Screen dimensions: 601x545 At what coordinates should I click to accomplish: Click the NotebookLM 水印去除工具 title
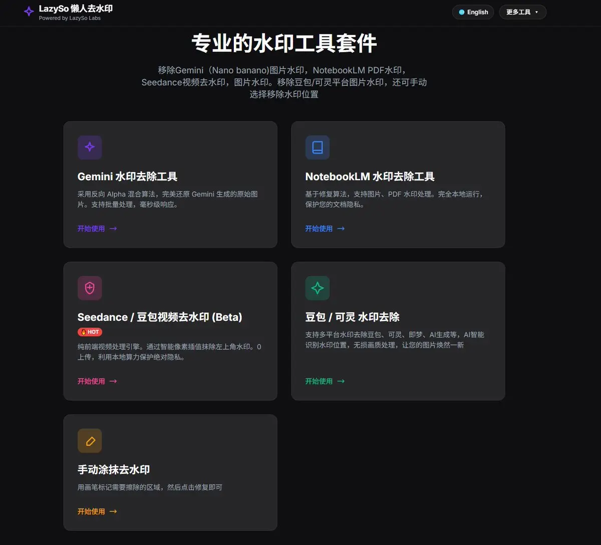[370, 177]
